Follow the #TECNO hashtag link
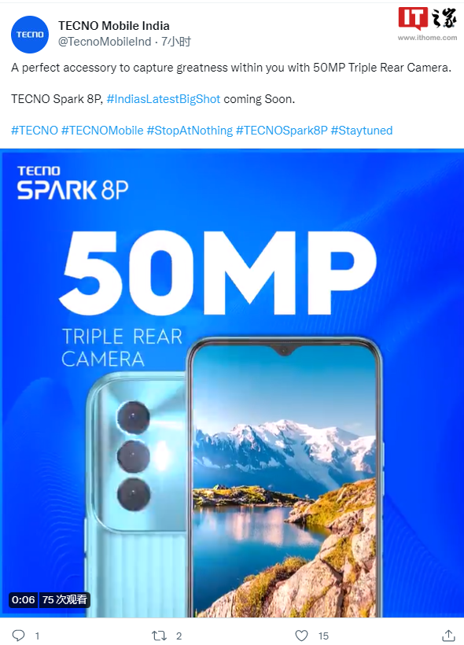Viewport: 464px width, 645px height. tap(35, 131)
